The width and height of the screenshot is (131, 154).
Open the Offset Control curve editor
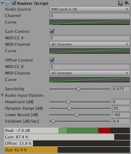coord(89,80)
